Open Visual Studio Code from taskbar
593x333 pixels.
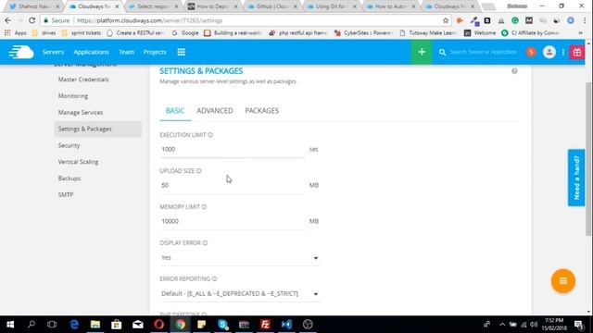(x=286, y=325)
